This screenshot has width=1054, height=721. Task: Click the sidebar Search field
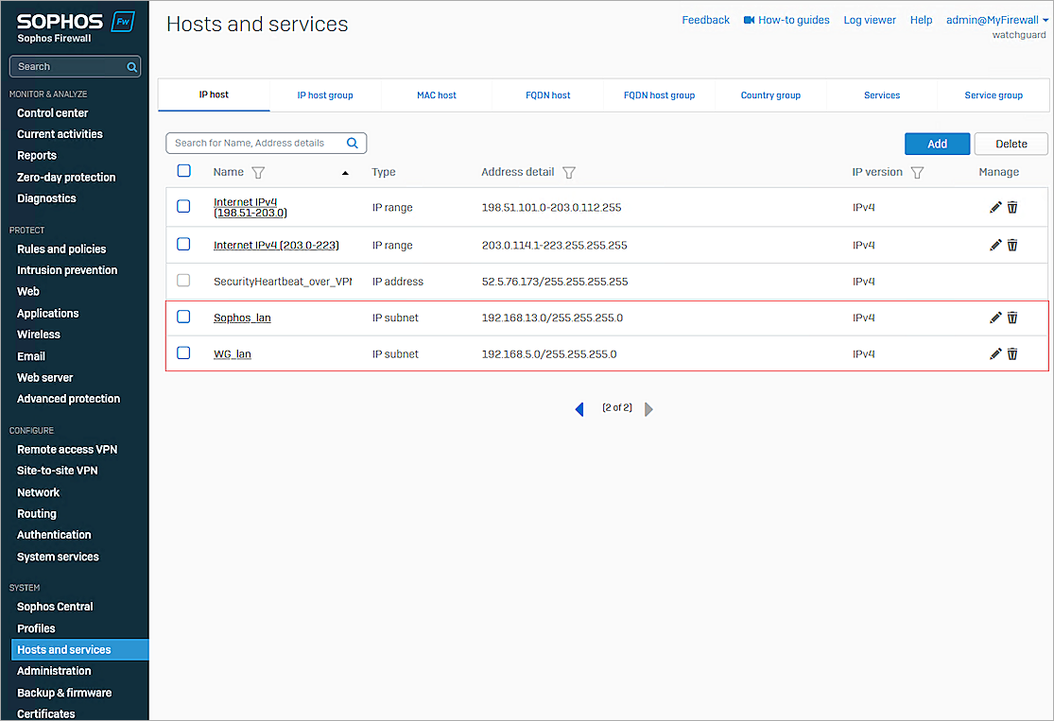coord(75,66)
